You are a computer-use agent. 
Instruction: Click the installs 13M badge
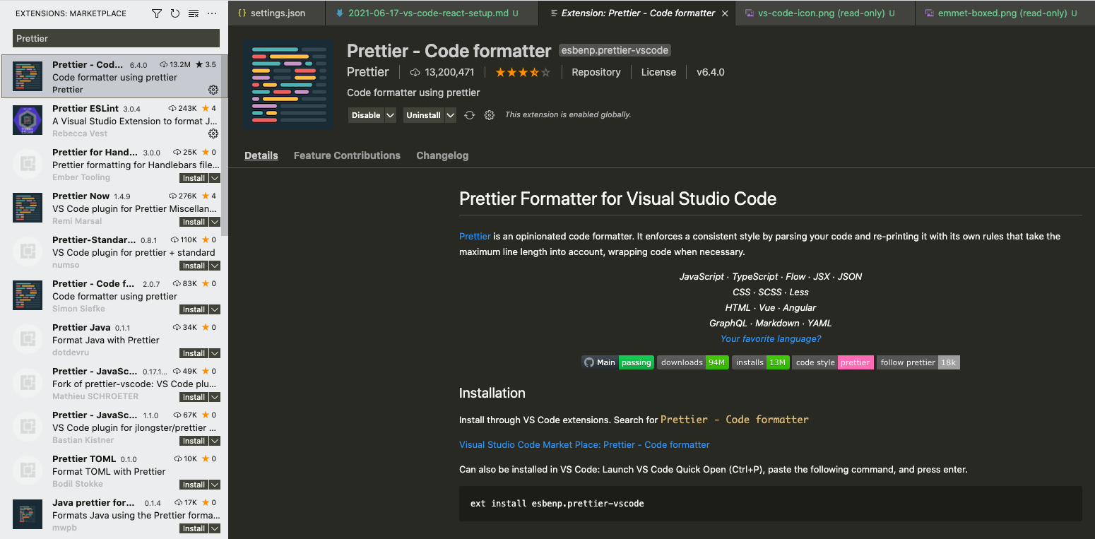pos(760,362)
